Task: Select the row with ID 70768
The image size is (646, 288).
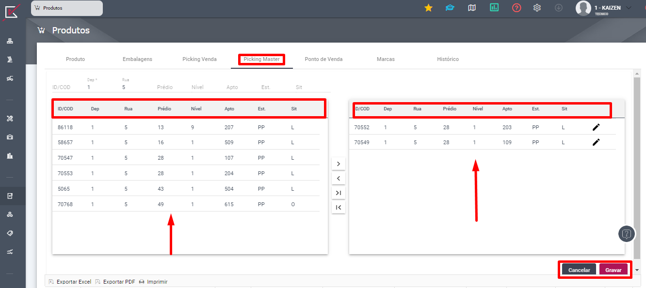Action: [186, 204]
